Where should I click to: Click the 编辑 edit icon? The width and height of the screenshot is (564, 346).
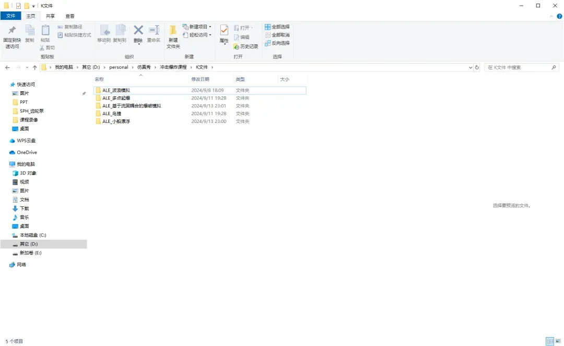(x=237, y=38)
